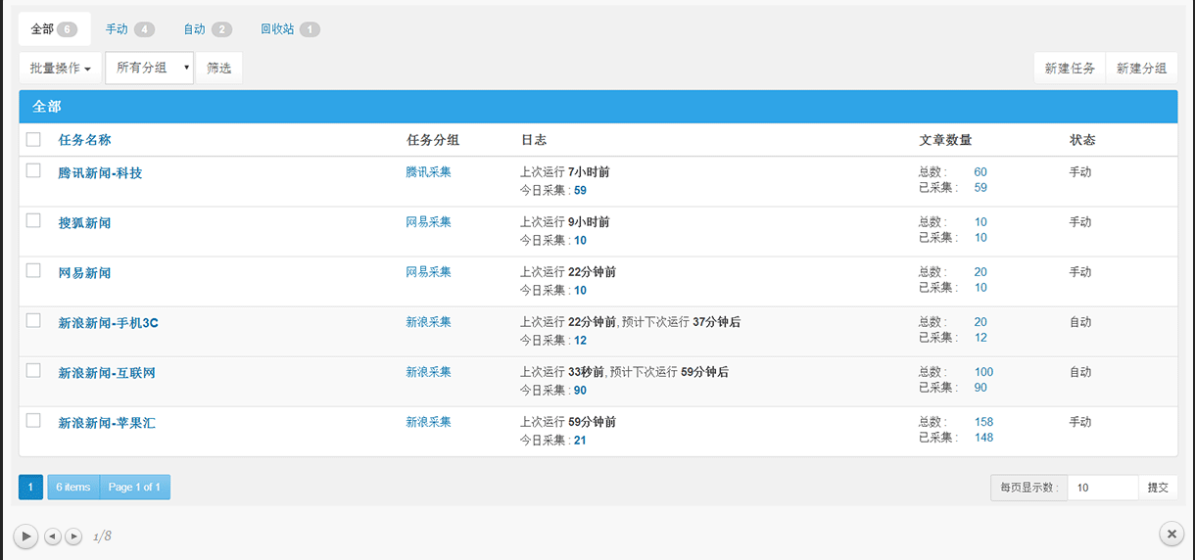The width and height of the screenshot is (1195, 560).
Task: Go to the next slide arrow
Action: coord(73,537)
